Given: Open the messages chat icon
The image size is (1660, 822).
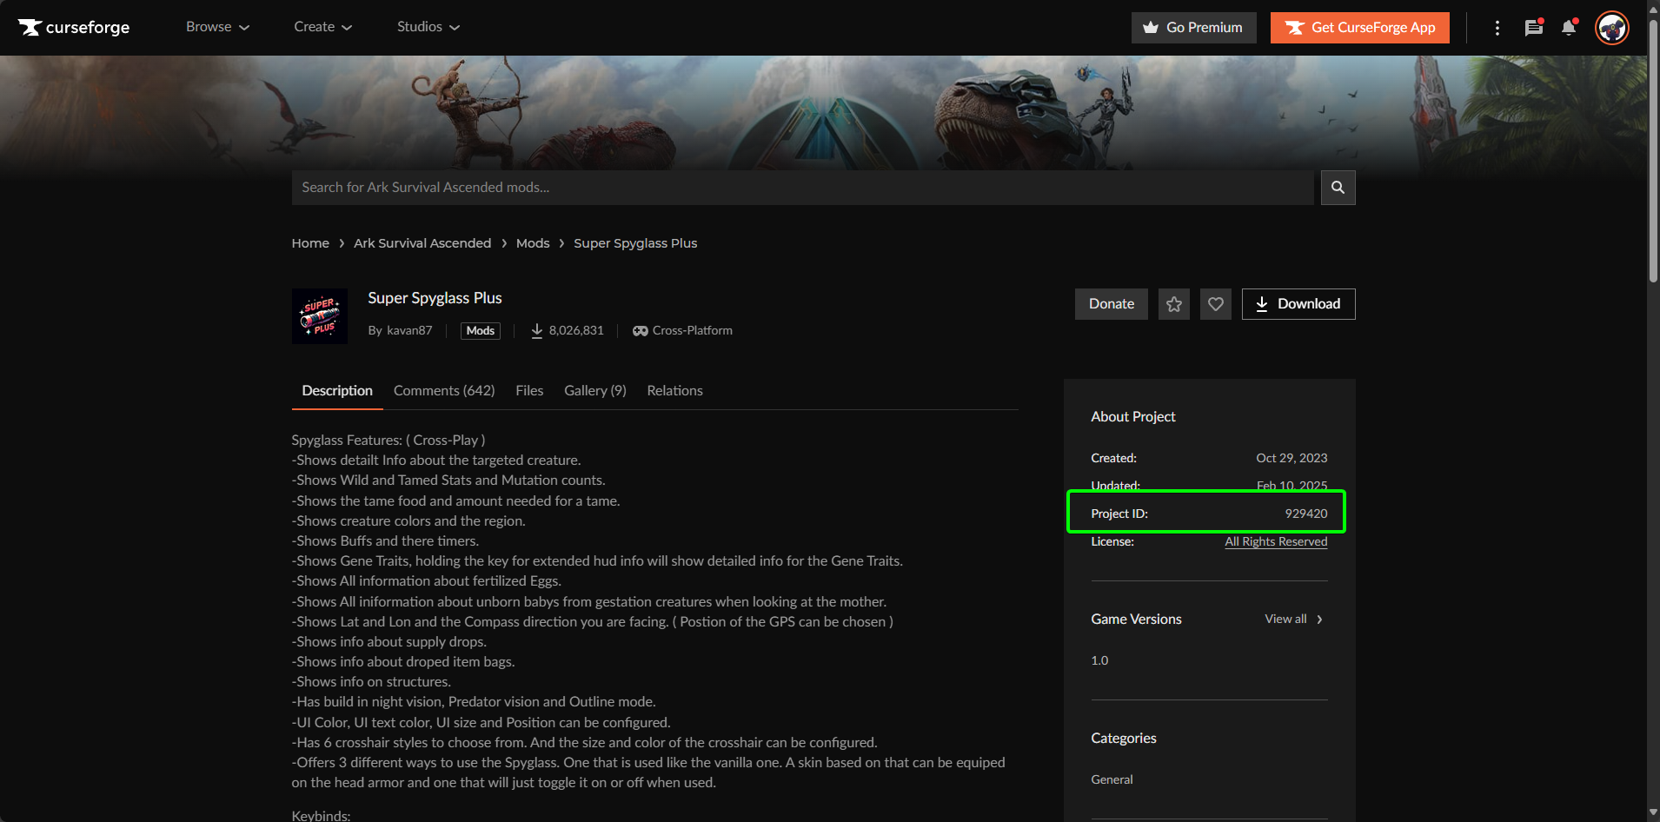Looking at the screenshot, I should click(x=1534, y=28).
